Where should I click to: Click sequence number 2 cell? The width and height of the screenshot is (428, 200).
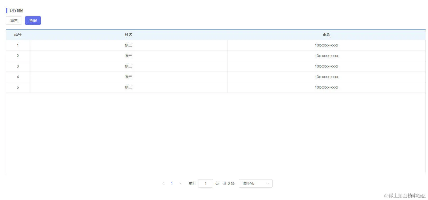pos(18,56)
